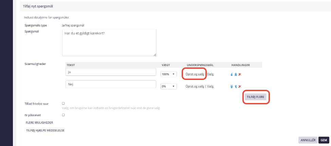
Task: Click 'Vælg' link in the Ja row
Action: click(x=210, y=74)
